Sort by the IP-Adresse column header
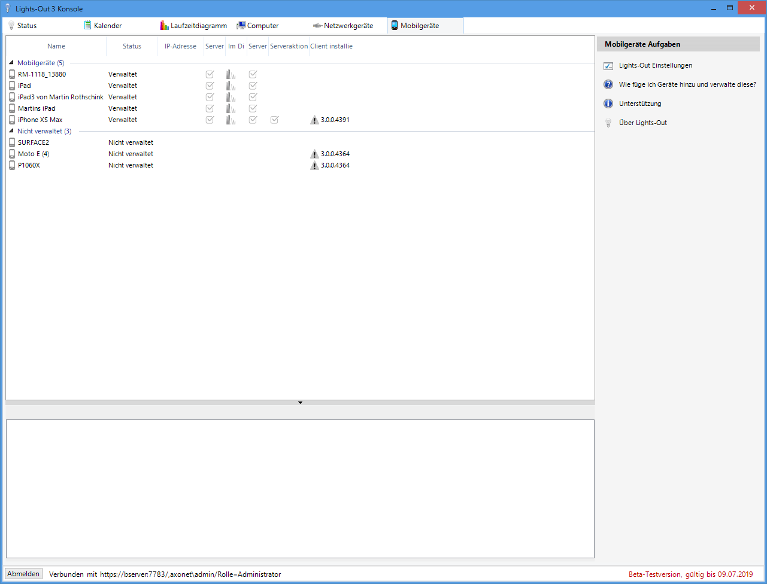 [x=180, y=46]
